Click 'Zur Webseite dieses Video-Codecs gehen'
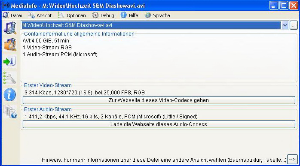Viewport: 300px width, 166px height. (x=159, y=100)
